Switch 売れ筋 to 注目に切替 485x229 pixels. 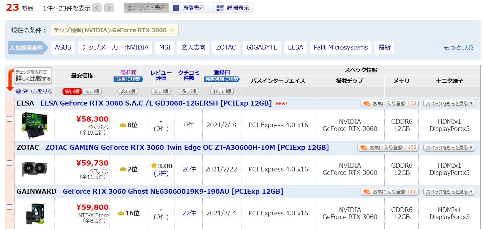[128, 79]
